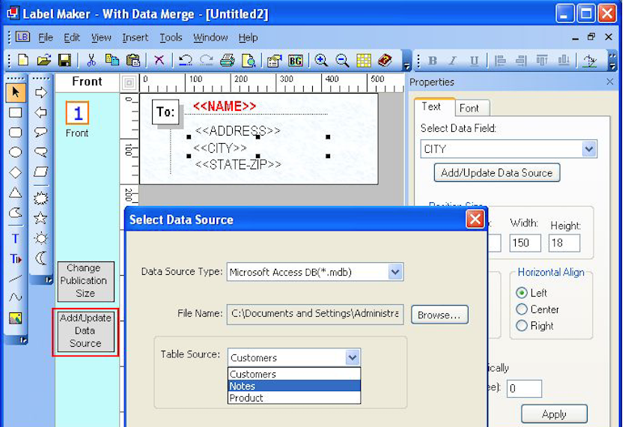Click the Delete X icon in toolbar
The height and width of the screenshot is (427, 625).
pyautogui.click(x=159, y=60)
